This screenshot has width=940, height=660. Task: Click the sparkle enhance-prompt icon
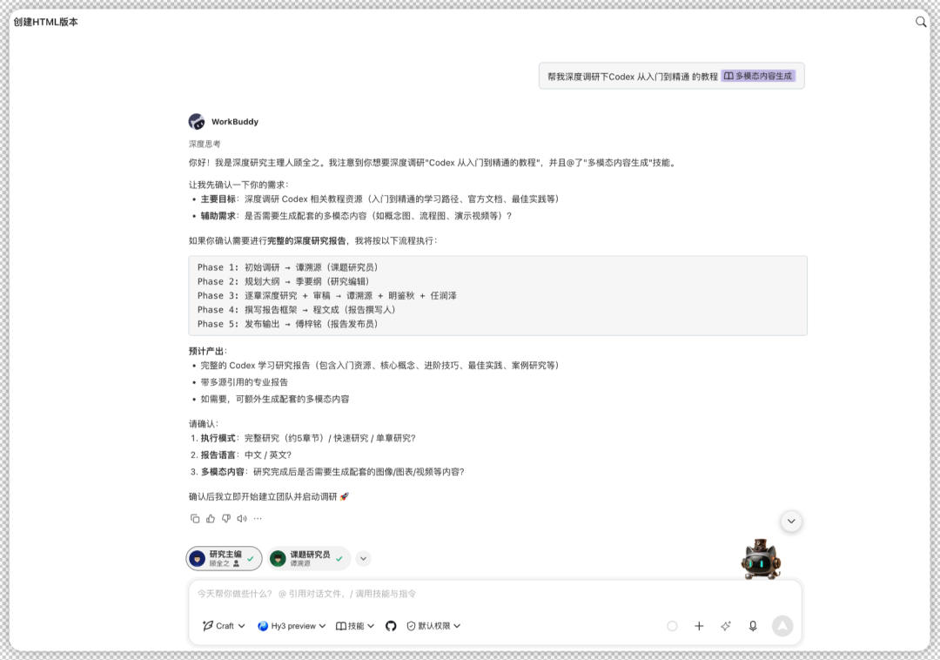(726, 626)
